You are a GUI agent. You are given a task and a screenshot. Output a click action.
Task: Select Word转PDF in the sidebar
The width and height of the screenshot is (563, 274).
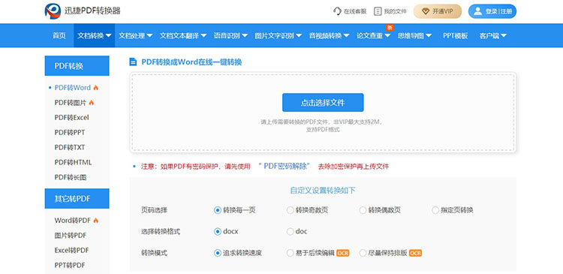tap(73, 221)
